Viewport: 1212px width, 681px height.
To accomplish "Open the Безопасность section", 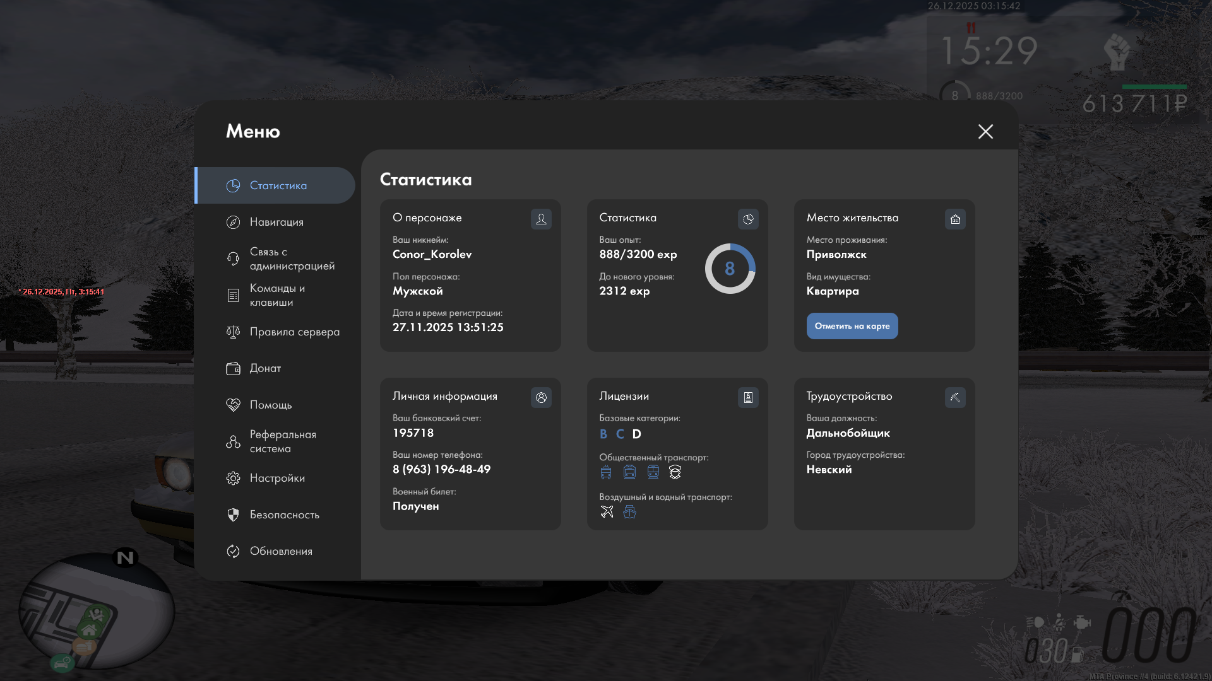I will [284, 515].
